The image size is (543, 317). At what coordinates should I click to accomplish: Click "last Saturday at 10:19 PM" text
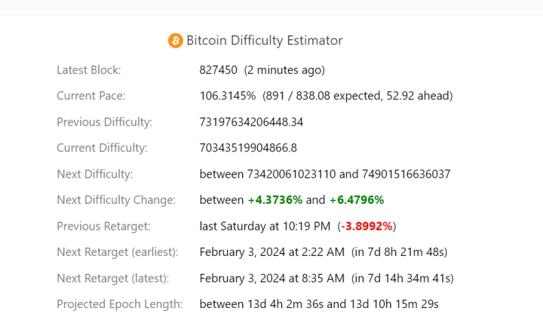(265, 226)
